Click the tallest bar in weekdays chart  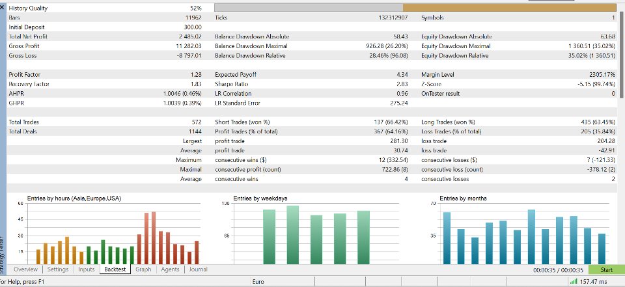[x=292, y=235]
